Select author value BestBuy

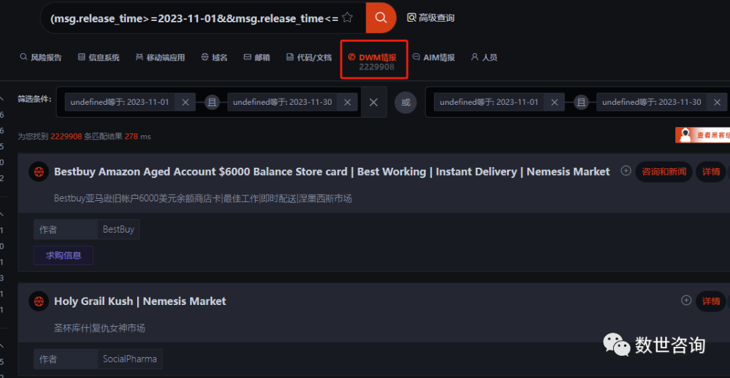pos(118,229)
